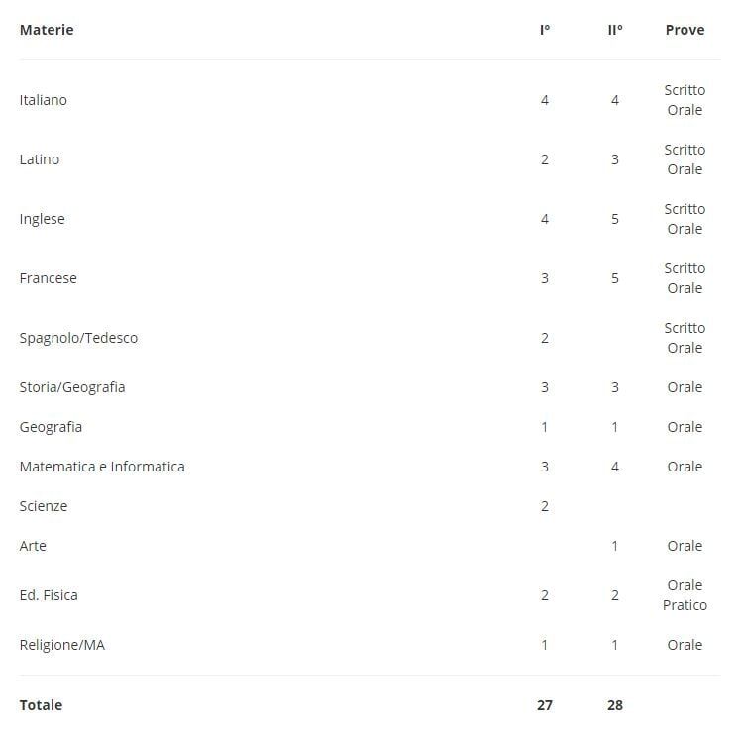
Task: Click the I° column header
Action: [x=545, y=30]
